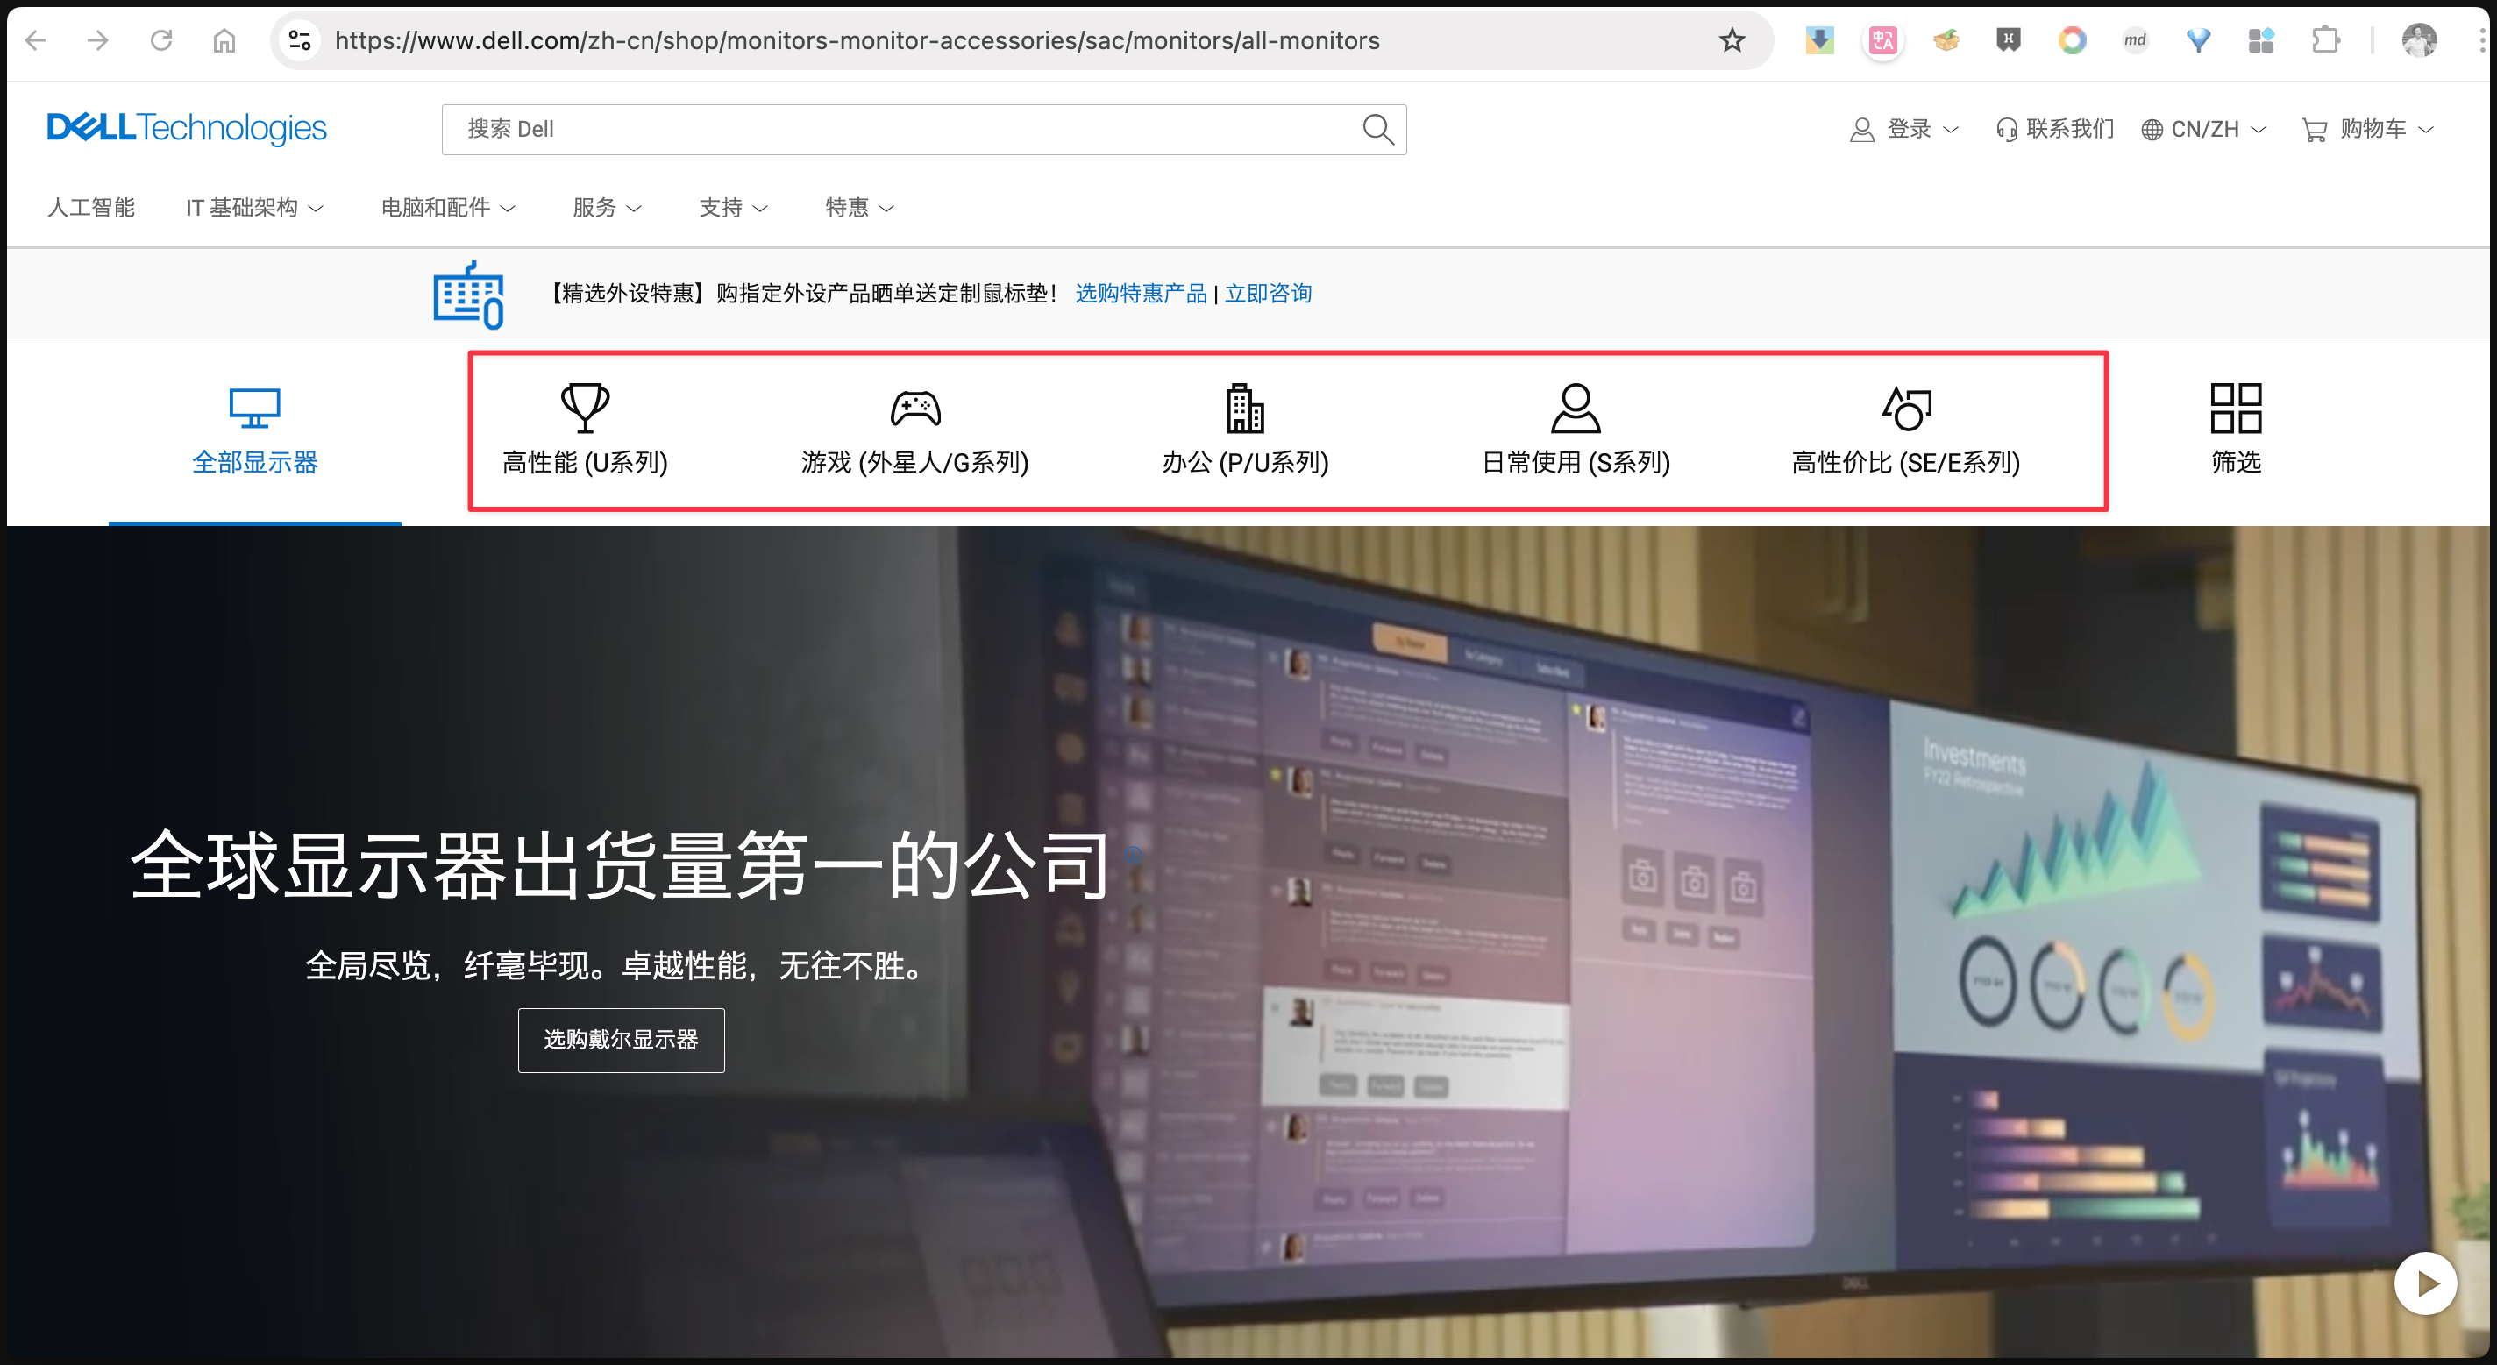Open the IT 基础架构 menu
The height and width of the screenshot is (1365, 2497).
[x=254, y=208]
